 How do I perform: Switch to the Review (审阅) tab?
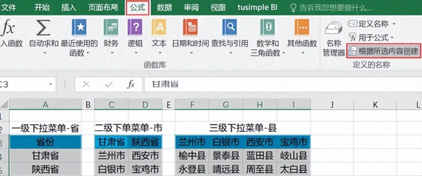coord(191,7)
